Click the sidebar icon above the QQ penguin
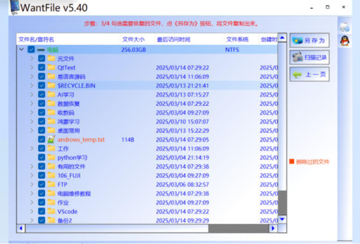 (344, 27)
